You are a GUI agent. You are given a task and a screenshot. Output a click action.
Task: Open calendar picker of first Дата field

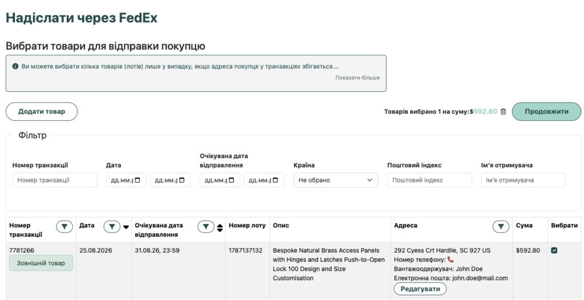(137, 180)
